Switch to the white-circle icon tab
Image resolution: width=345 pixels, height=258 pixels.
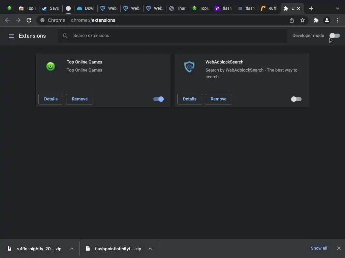coord(68,8)
